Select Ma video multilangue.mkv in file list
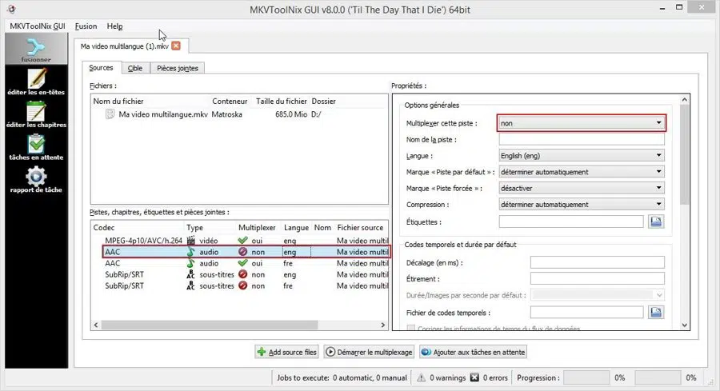Image resolution: width=720 pixels, height=391 pixels. (239, 114)
